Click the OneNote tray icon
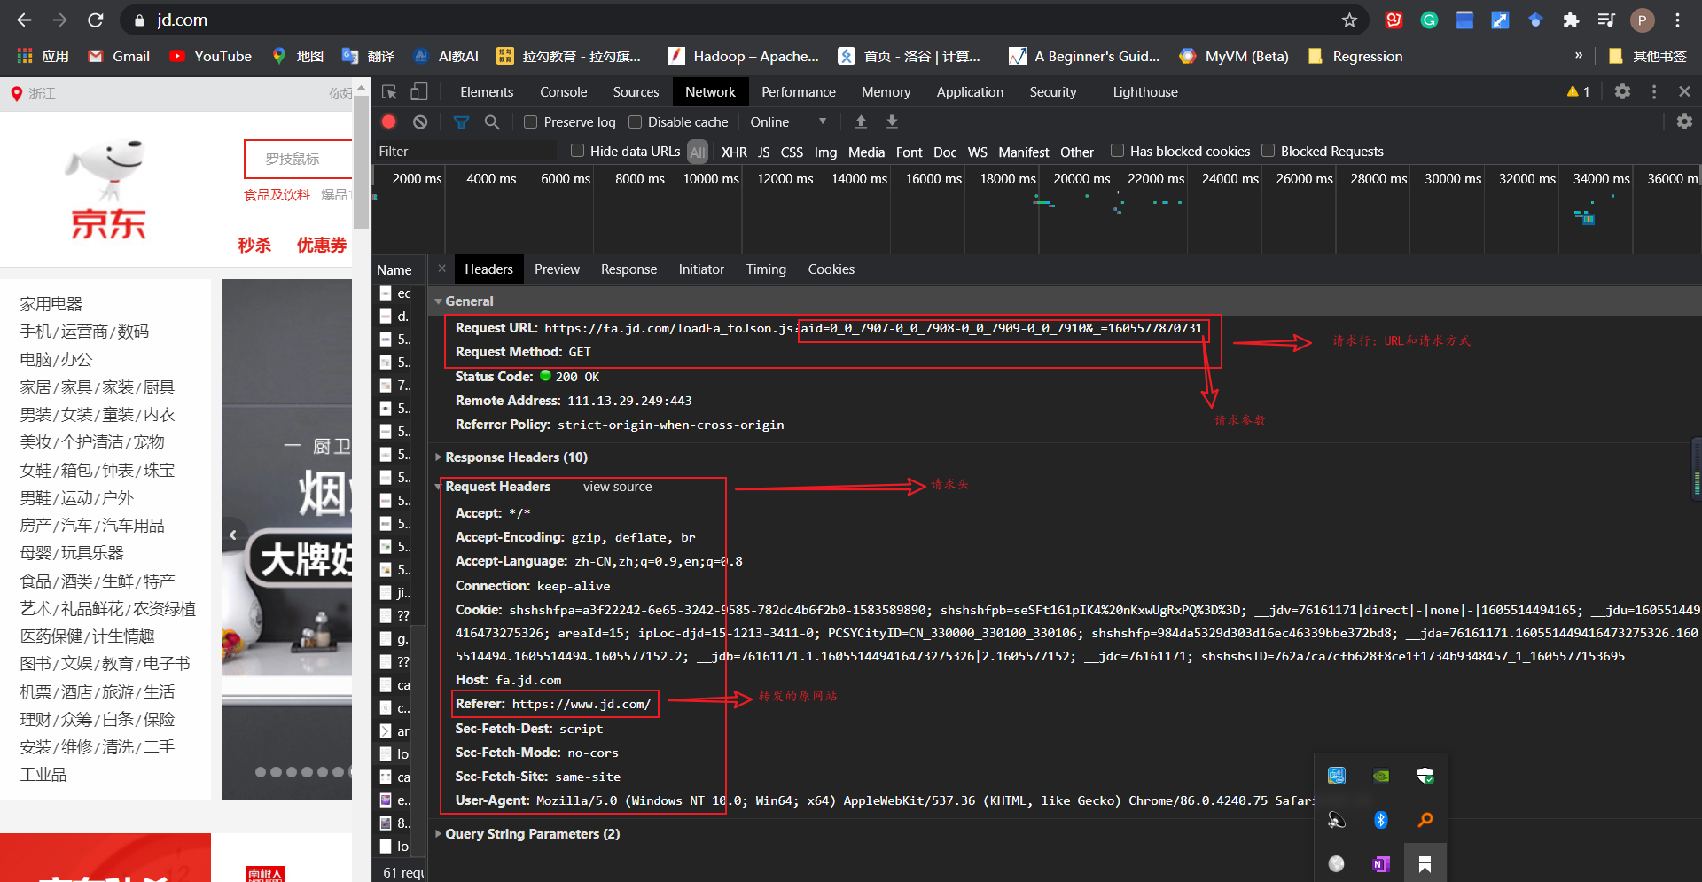This screenshot has height=882, width=1702. click(1380, 863)
